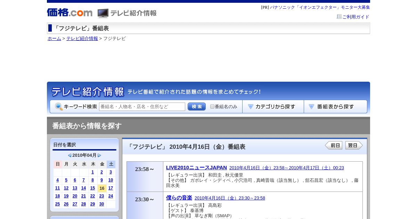Select April 4 in calendar

(58, 180)
